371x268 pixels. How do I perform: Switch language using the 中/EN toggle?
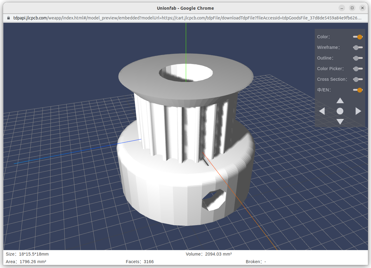click(x=358, y=90)
